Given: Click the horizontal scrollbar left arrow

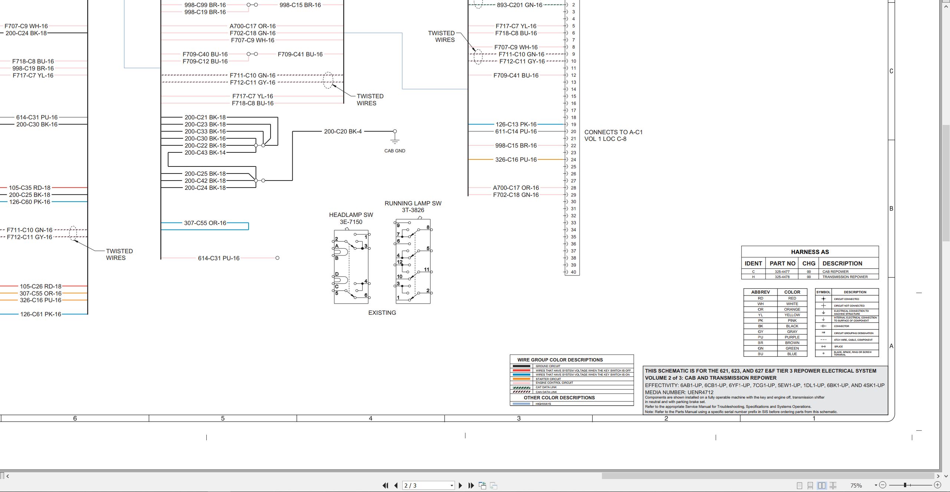Looking at the screenshot, I should (7, 476).
